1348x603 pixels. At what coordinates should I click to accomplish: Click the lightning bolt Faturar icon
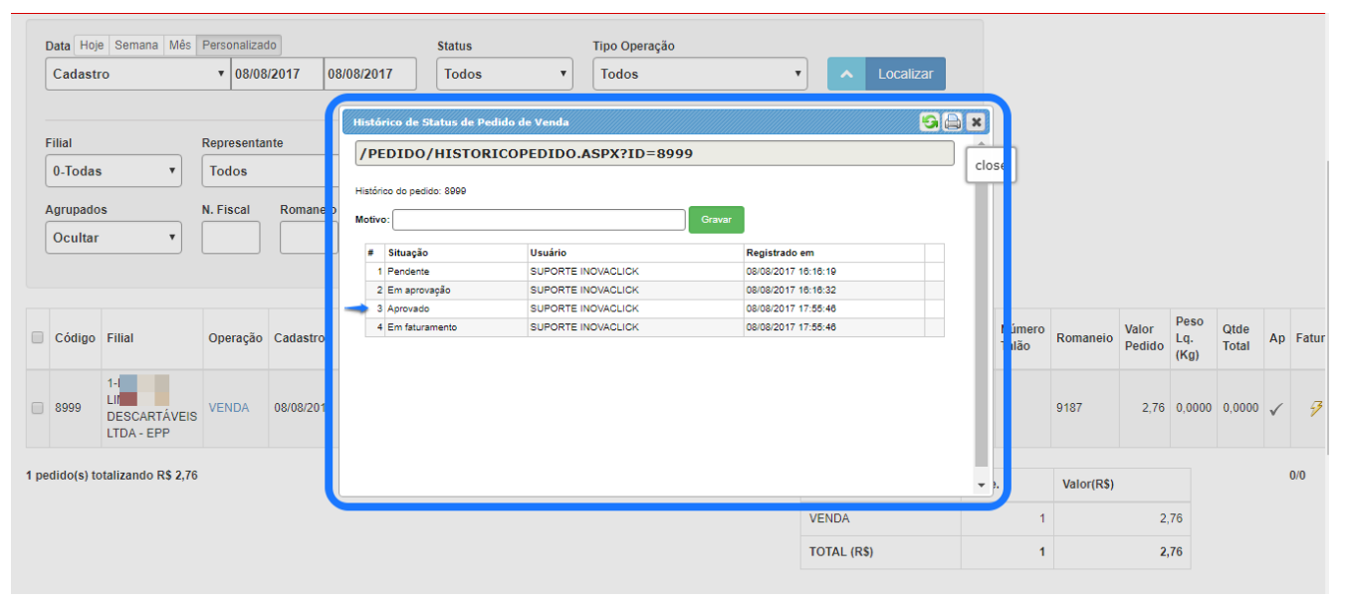1316,408
